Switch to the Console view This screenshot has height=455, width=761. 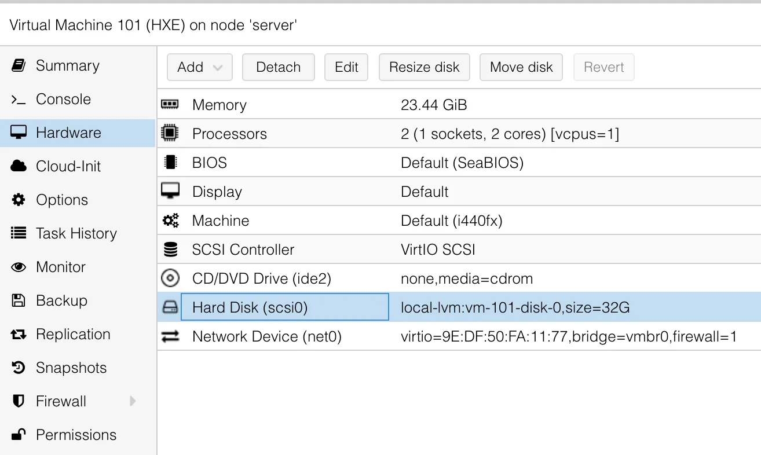click(x=63, y=99)
